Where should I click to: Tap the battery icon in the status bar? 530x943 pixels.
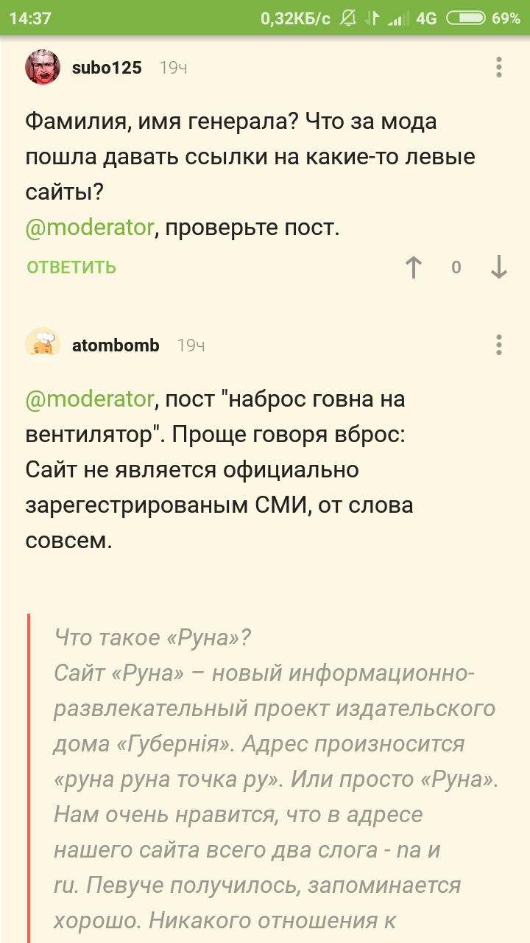465,18
